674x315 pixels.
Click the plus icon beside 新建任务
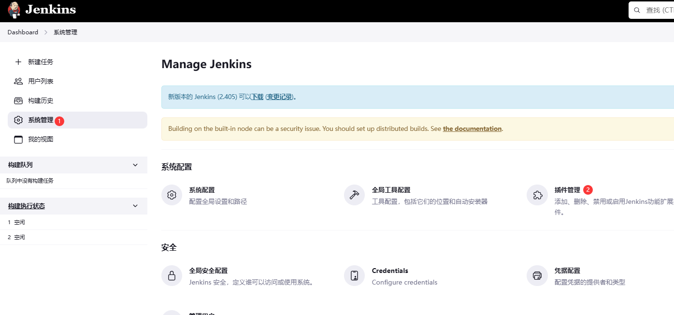[x=18, y=62]
